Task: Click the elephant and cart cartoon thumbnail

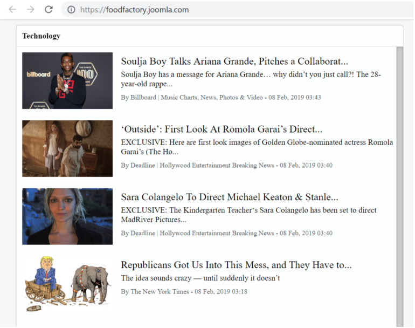Action: 67,284
